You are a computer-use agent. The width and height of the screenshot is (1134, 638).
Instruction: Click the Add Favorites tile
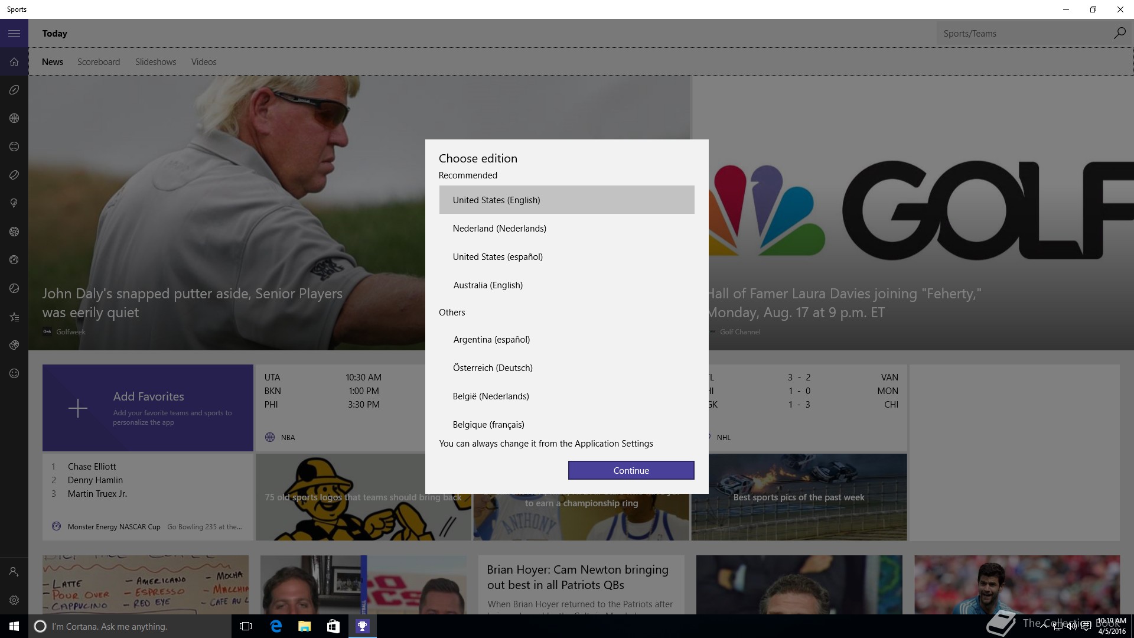click(x=148, y=408)
